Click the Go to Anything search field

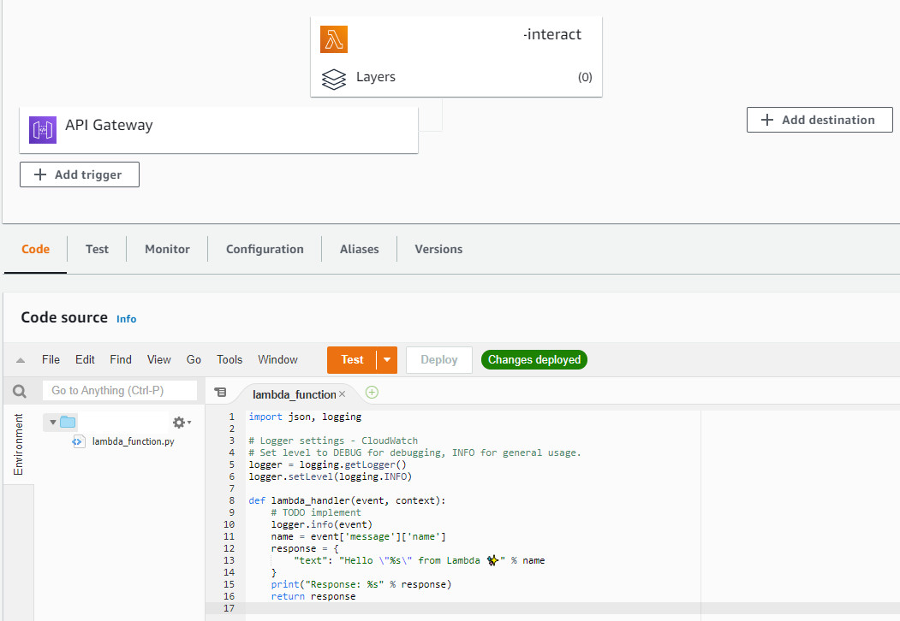(120, 391)
